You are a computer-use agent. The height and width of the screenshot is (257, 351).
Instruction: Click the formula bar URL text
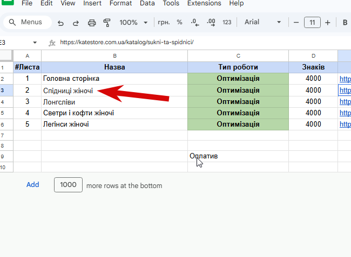pos(127,42)
